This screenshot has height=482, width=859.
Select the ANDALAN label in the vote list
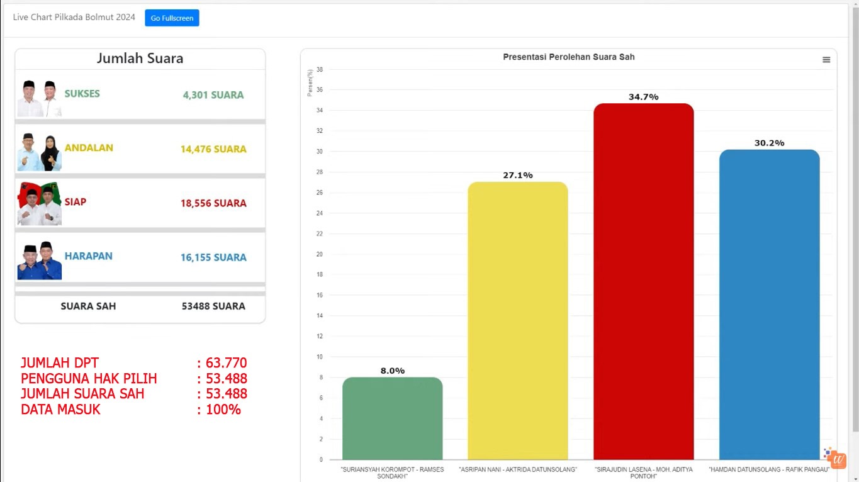click(89, 148)
